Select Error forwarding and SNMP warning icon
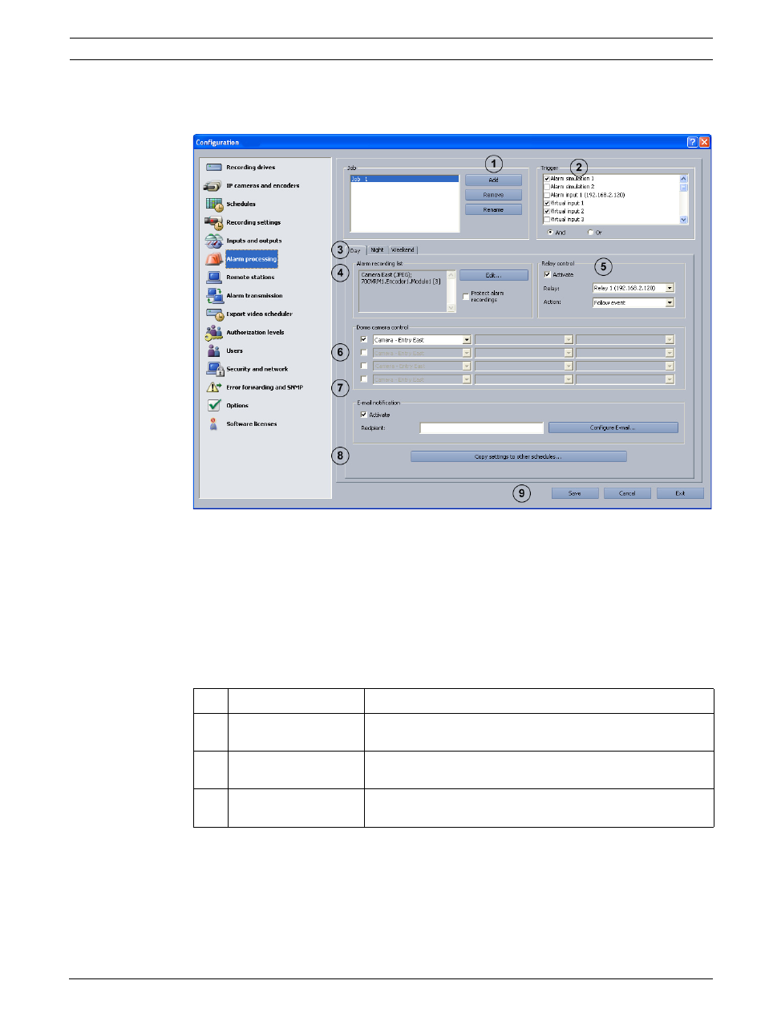Screen dimensions: 765x1021 click(213, 387)
